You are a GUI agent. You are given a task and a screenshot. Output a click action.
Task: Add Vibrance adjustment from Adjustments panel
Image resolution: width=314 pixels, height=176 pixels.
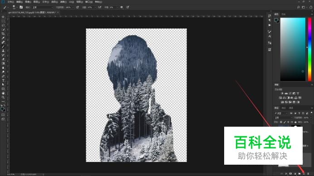[298, 93]
